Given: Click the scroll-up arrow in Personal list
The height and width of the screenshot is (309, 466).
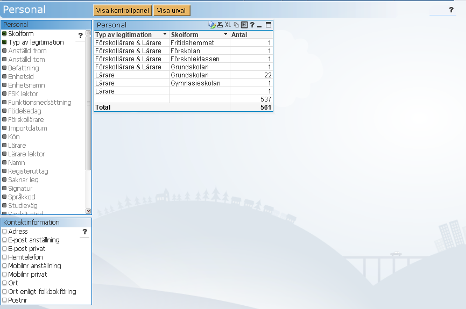Looking at the screenshot, I should click(x=88, y=33).
